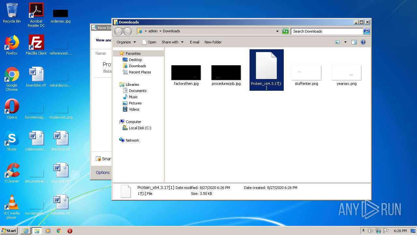Click the Downloads breadcrumb segment
The image size is (417, 235).
(171, 31)
